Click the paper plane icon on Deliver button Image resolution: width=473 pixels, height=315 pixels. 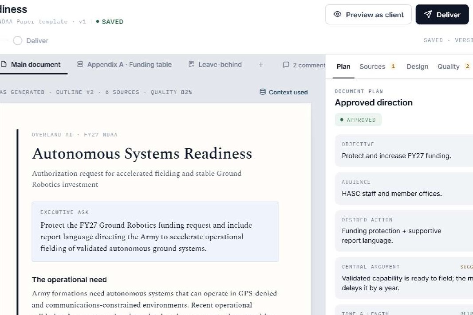[428, 14]
